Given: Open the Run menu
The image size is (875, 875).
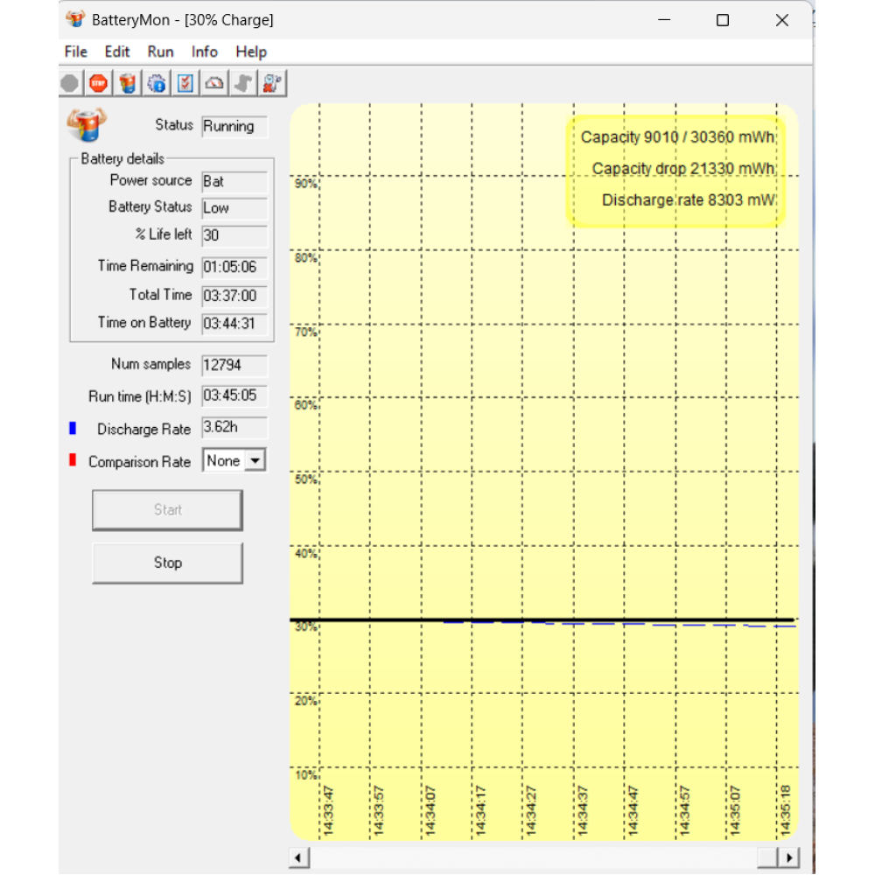Looking at the screenshot, I should (x=160, y=52).
